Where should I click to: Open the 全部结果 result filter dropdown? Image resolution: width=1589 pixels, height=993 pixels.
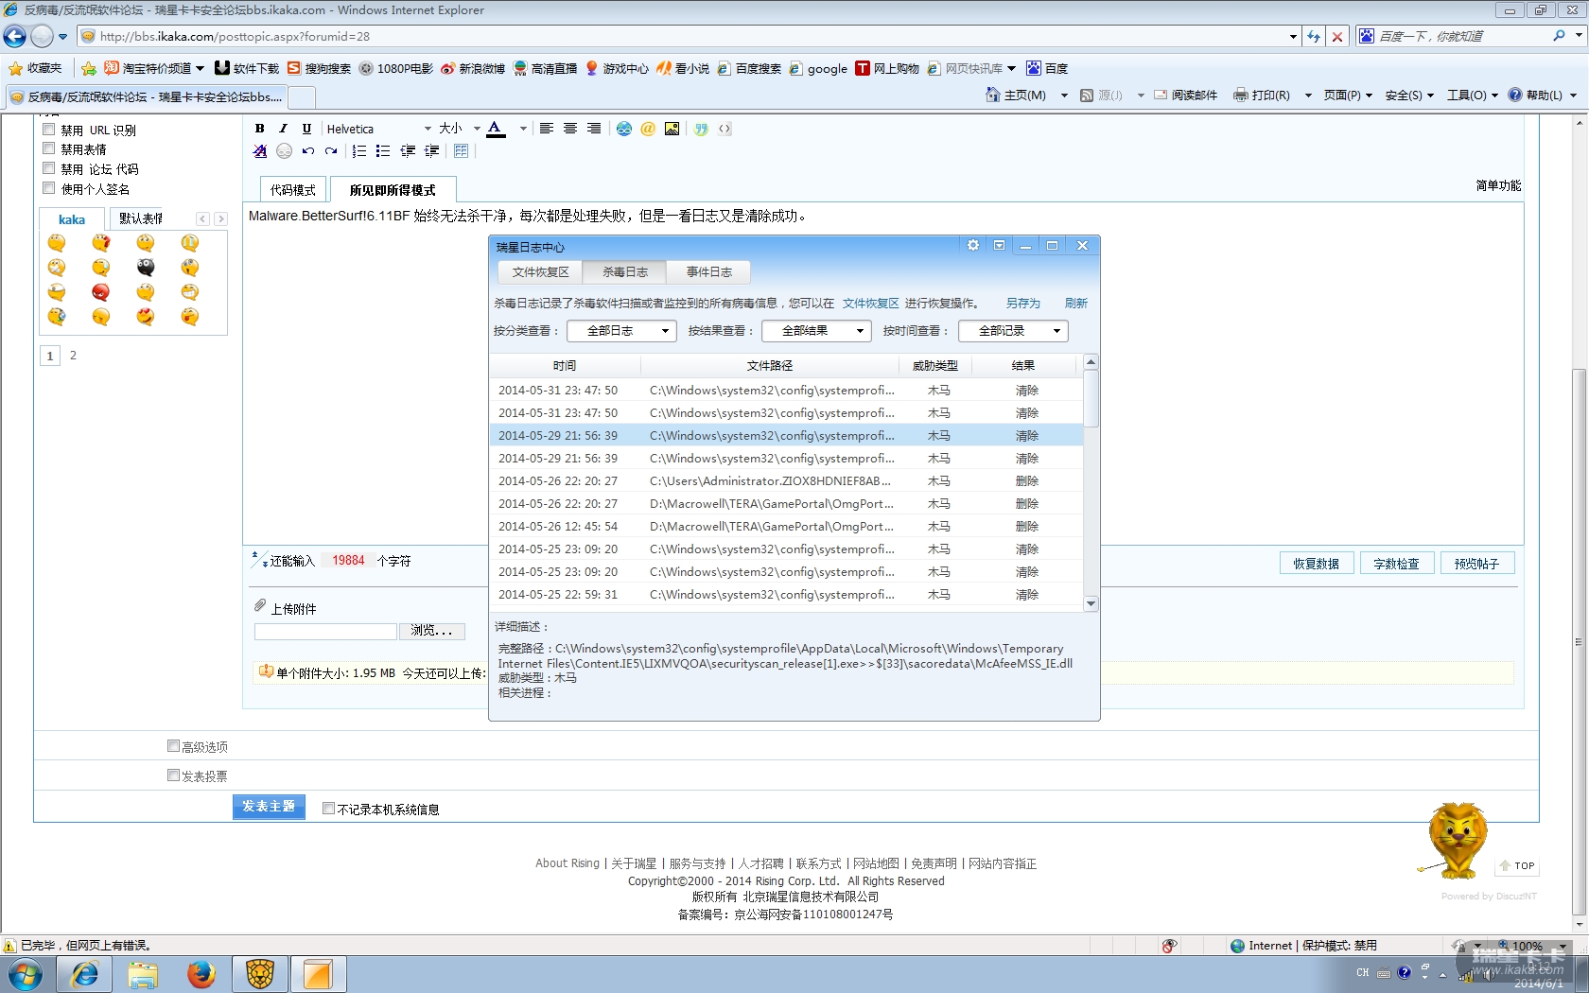[x=816, y=331]
